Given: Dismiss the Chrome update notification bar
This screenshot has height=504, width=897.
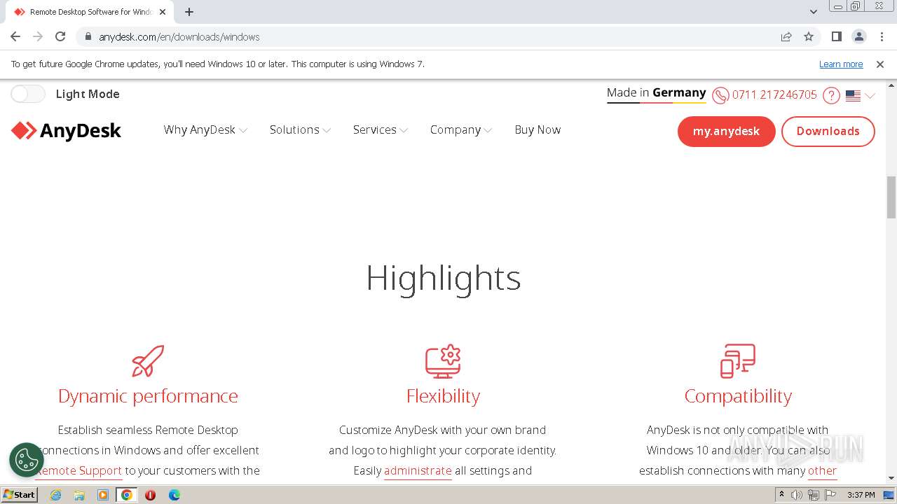Looking at the screenshot, I should pos(880,64).
